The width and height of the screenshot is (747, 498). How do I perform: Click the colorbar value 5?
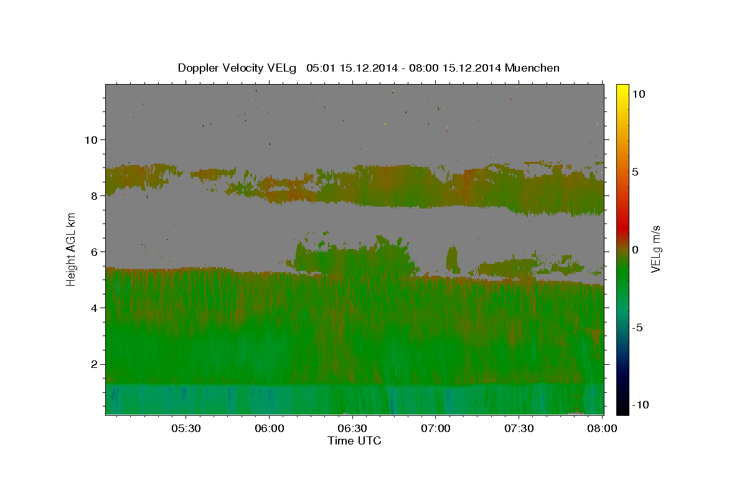635,171
